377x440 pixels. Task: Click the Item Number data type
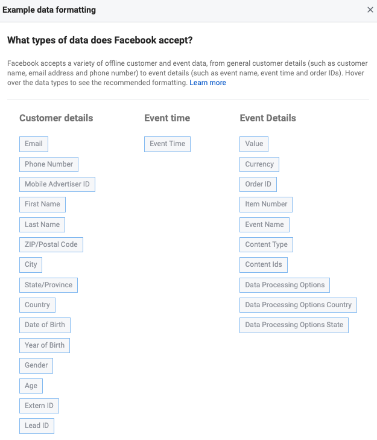tap(266, 204)
